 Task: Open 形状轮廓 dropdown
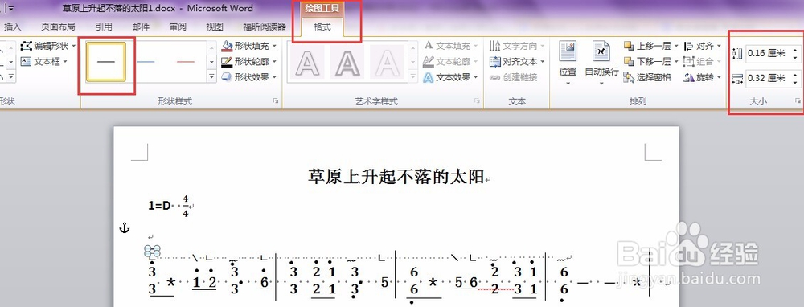tap(274, 62)
